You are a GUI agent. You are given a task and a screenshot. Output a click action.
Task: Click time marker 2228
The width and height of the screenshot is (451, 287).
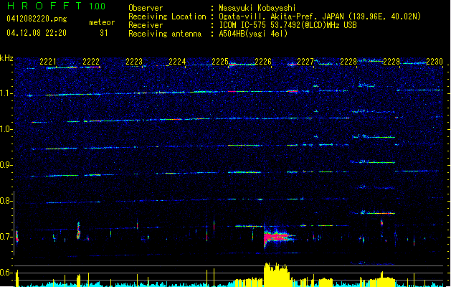348,62
